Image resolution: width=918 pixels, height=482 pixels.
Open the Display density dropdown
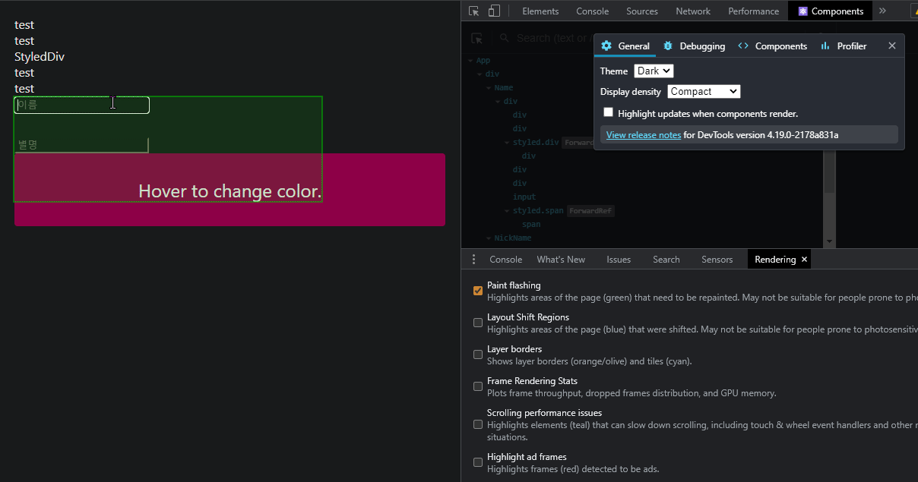(703, 91)
